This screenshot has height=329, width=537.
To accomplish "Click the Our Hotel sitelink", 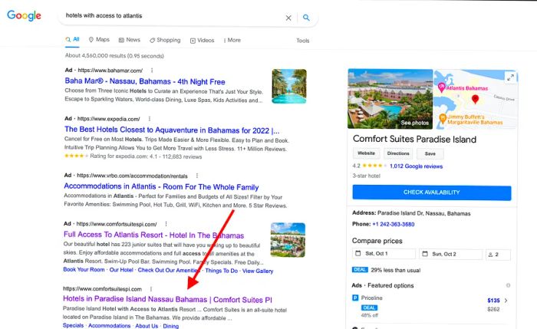I will (121, 270).
